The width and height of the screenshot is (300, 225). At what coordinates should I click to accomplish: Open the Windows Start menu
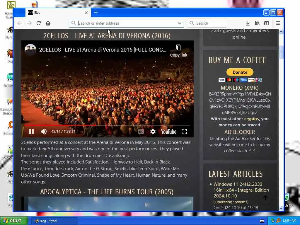(x=13, y=221)
